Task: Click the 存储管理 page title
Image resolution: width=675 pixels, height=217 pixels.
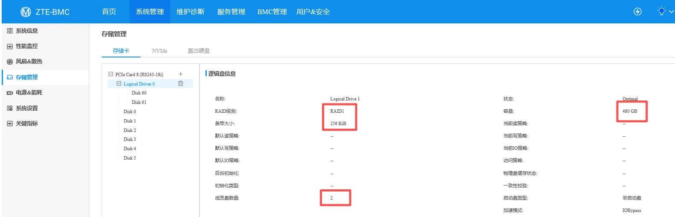Action: pyautogui.click(x=114, y=34)
